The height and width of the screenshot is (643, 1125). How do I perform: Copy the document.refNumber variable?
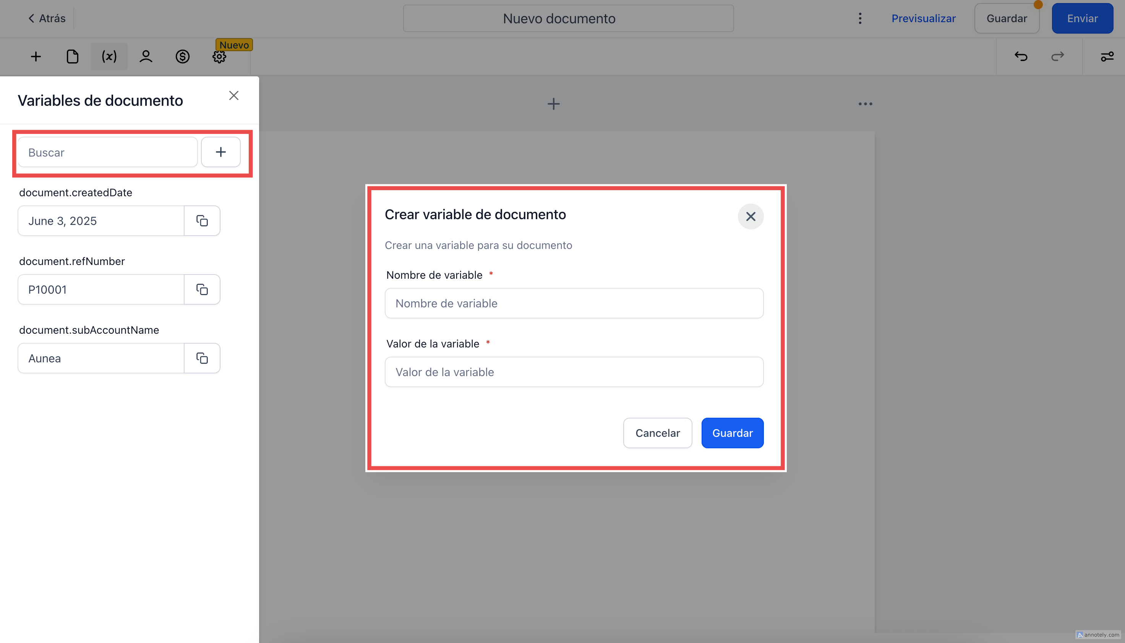point(202,290)
